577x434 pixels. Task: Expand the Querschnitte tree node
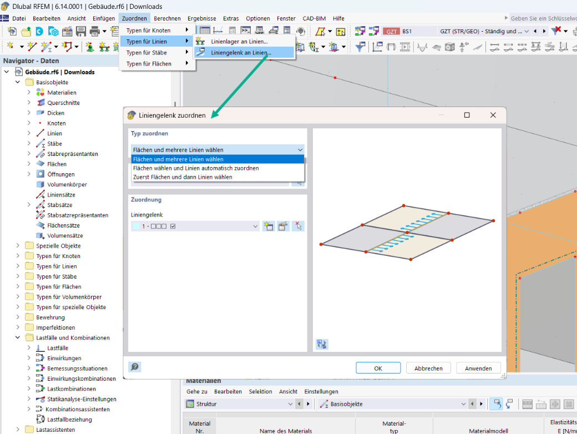29,103
